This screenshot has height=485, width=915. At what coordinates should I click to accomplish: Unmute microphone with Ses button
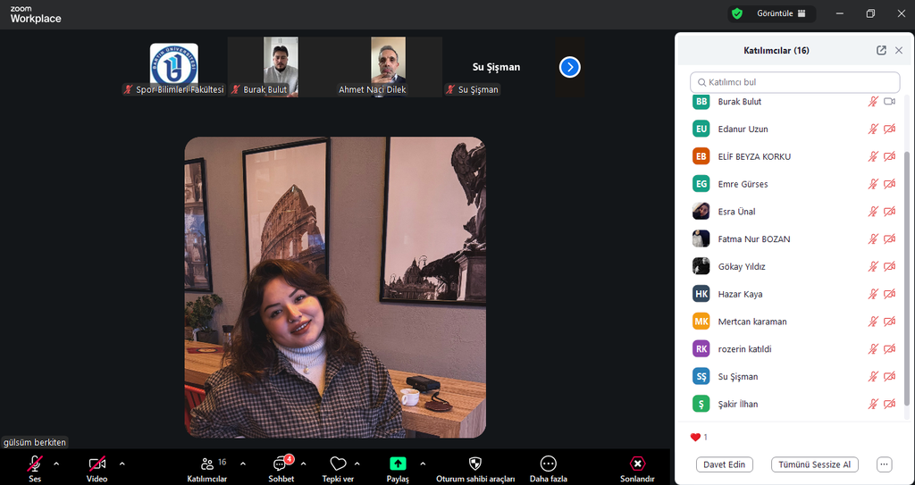35,464
